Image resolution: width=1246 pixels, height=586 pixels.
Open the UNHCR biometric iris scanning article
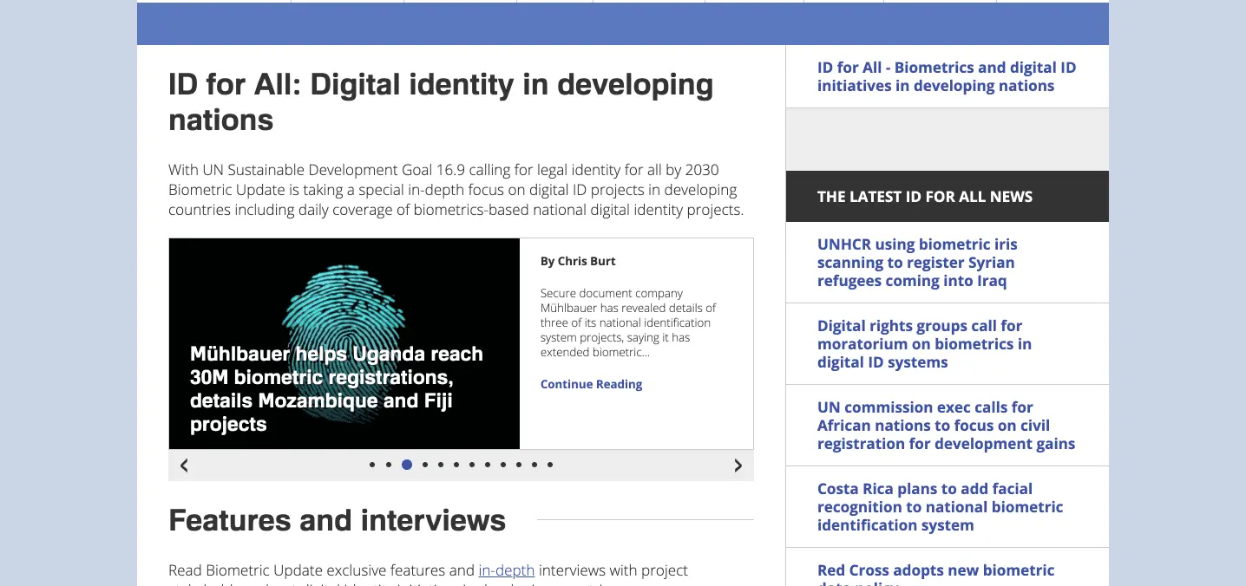pyautogui.click(x=916, y=263)
